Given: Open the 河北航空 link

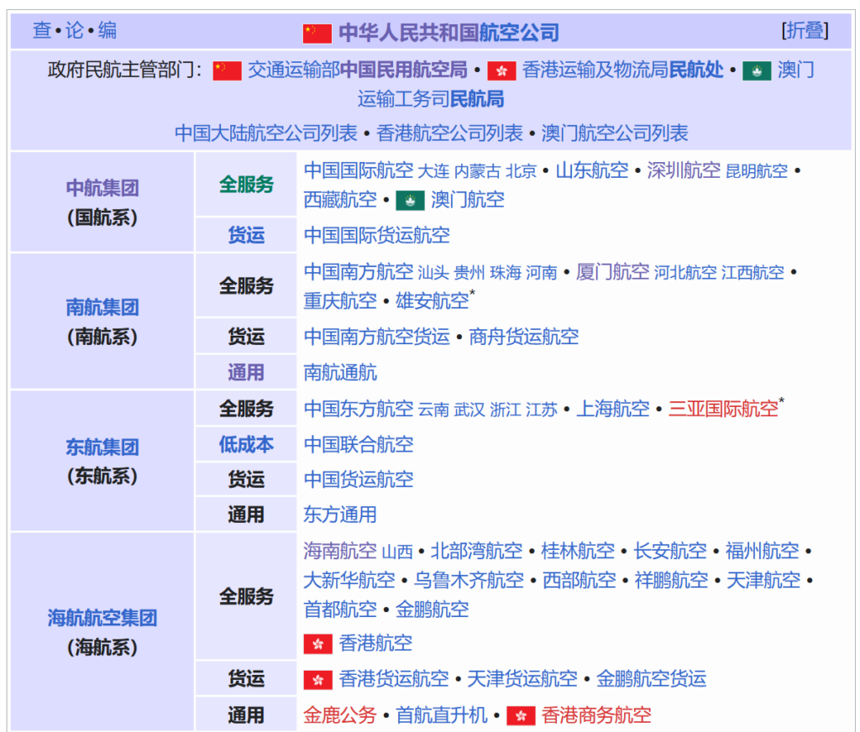Looking at the screenshot, I should [685, 273].
